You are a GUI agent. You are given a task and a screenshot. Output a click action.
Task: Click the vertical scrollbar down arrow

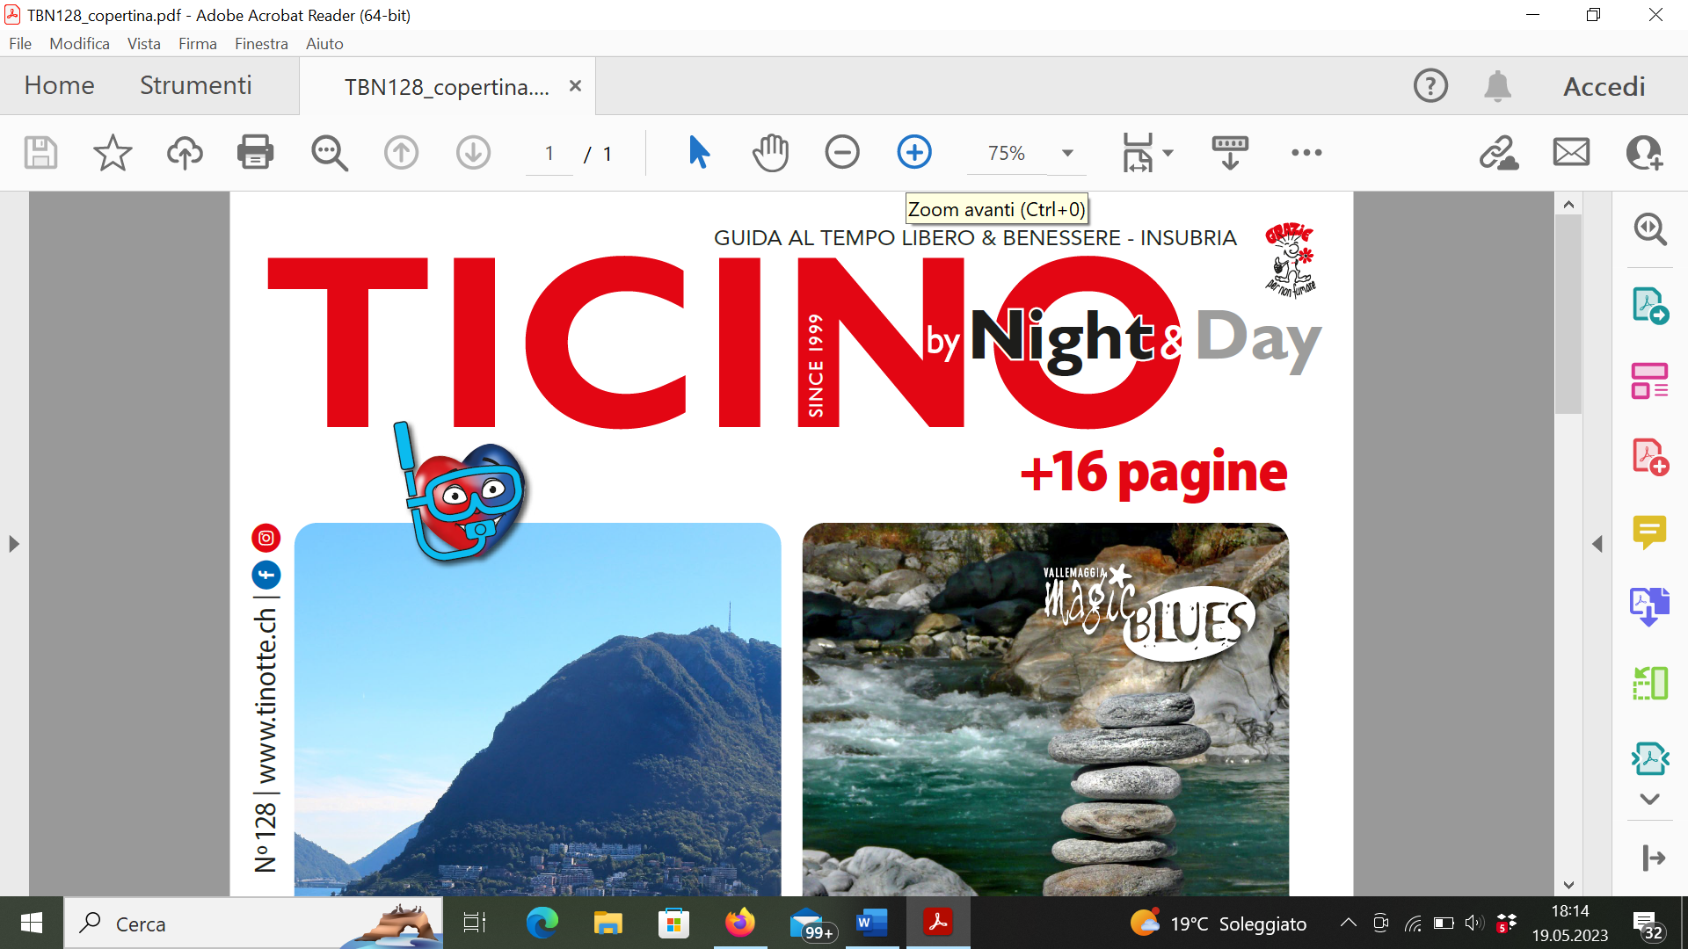coord(1568,885)
